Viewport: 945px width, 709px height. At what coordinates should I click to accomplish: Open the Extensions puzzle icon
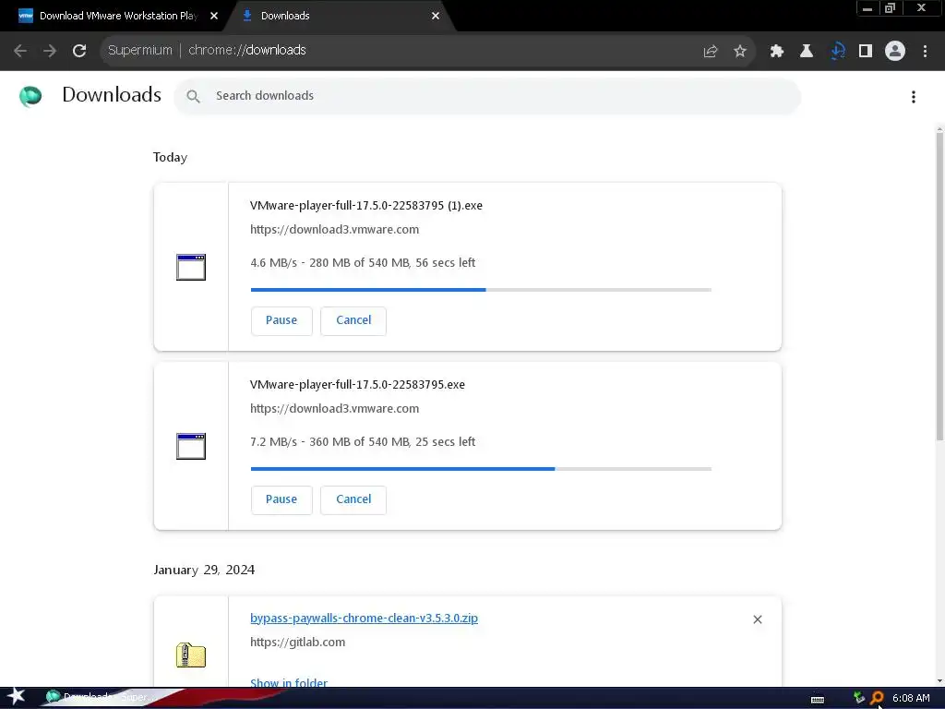[777, 52]
